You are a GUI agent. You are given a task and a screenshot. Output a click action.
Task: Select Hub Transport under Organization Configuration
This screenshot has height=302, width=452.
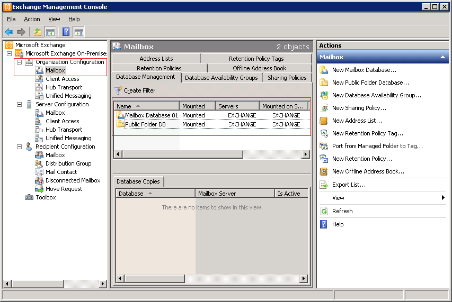point(64,87)
